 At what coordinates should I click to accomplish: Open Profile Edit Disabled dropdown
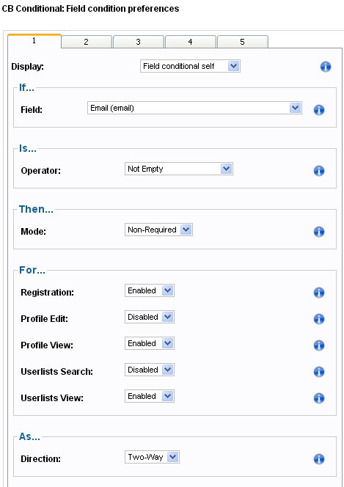click(150, 317)
